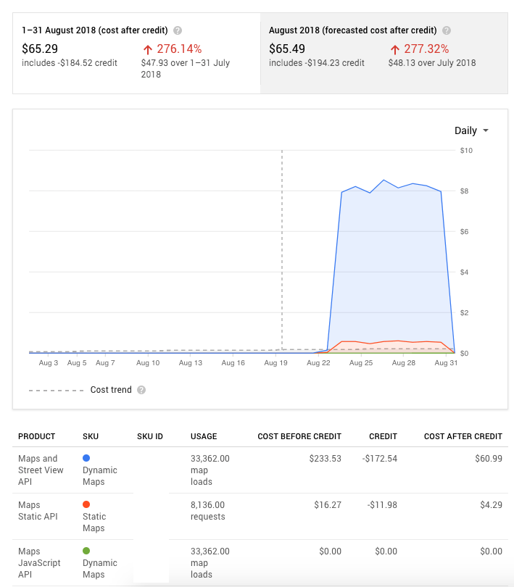The height and width of the screenshot is (587, 514).
Task: Click the CREDIT column header
Action: pos(383,436)
